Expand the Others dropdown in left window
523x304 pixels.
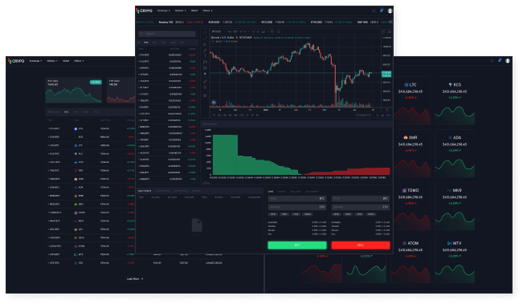pyautogui.click(x=79, y=61)
